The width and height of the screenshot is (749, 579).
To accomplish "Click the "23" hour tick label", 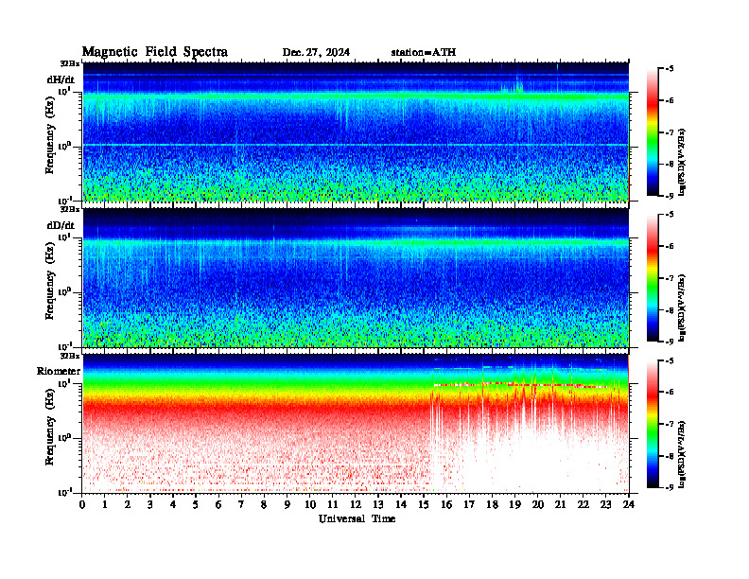I will 605,504.
